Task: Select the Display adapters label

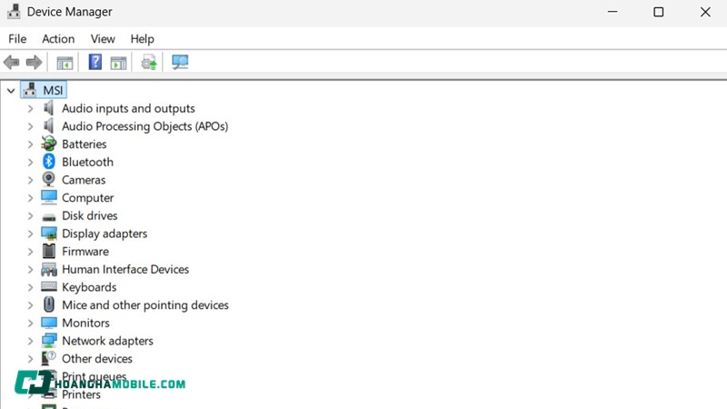Action: click(x=105, y=234)
